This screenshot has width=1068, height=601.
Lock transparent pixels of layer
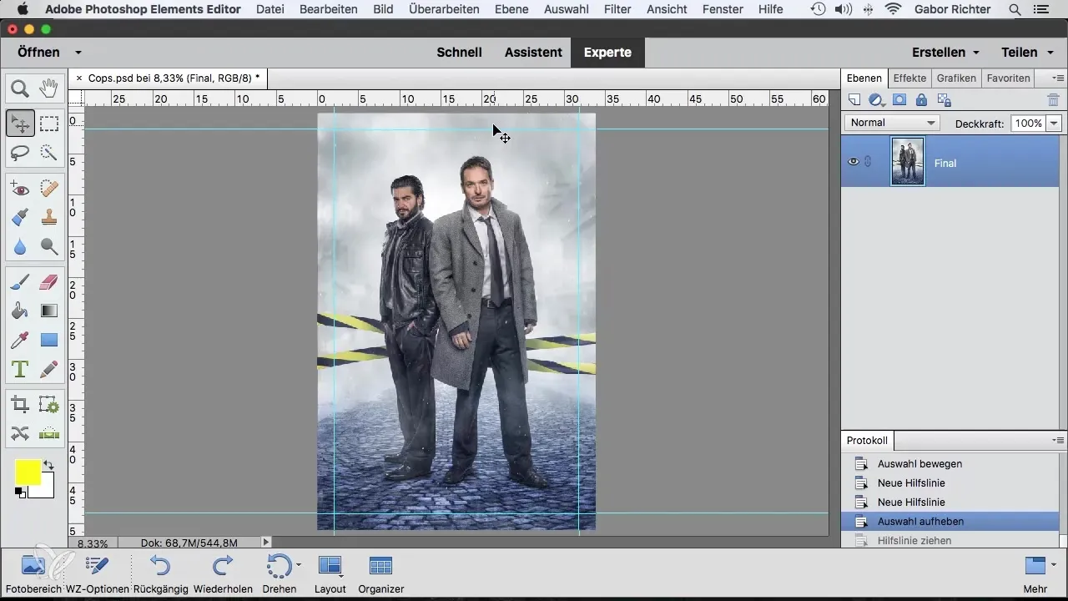945,100
